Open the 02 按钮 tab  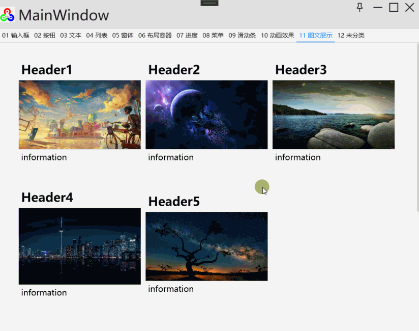click(x=44, y=35)
